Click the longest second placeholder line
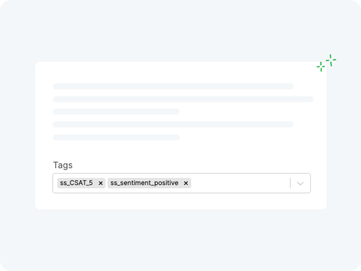The width and height of the screenshot is (361, 271). pos(183,99)
